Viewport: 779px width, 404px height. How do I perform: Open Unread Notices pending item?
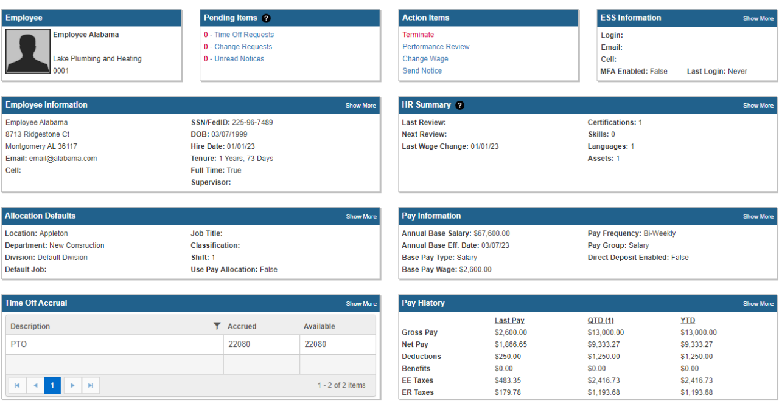(x=239, y=59)
